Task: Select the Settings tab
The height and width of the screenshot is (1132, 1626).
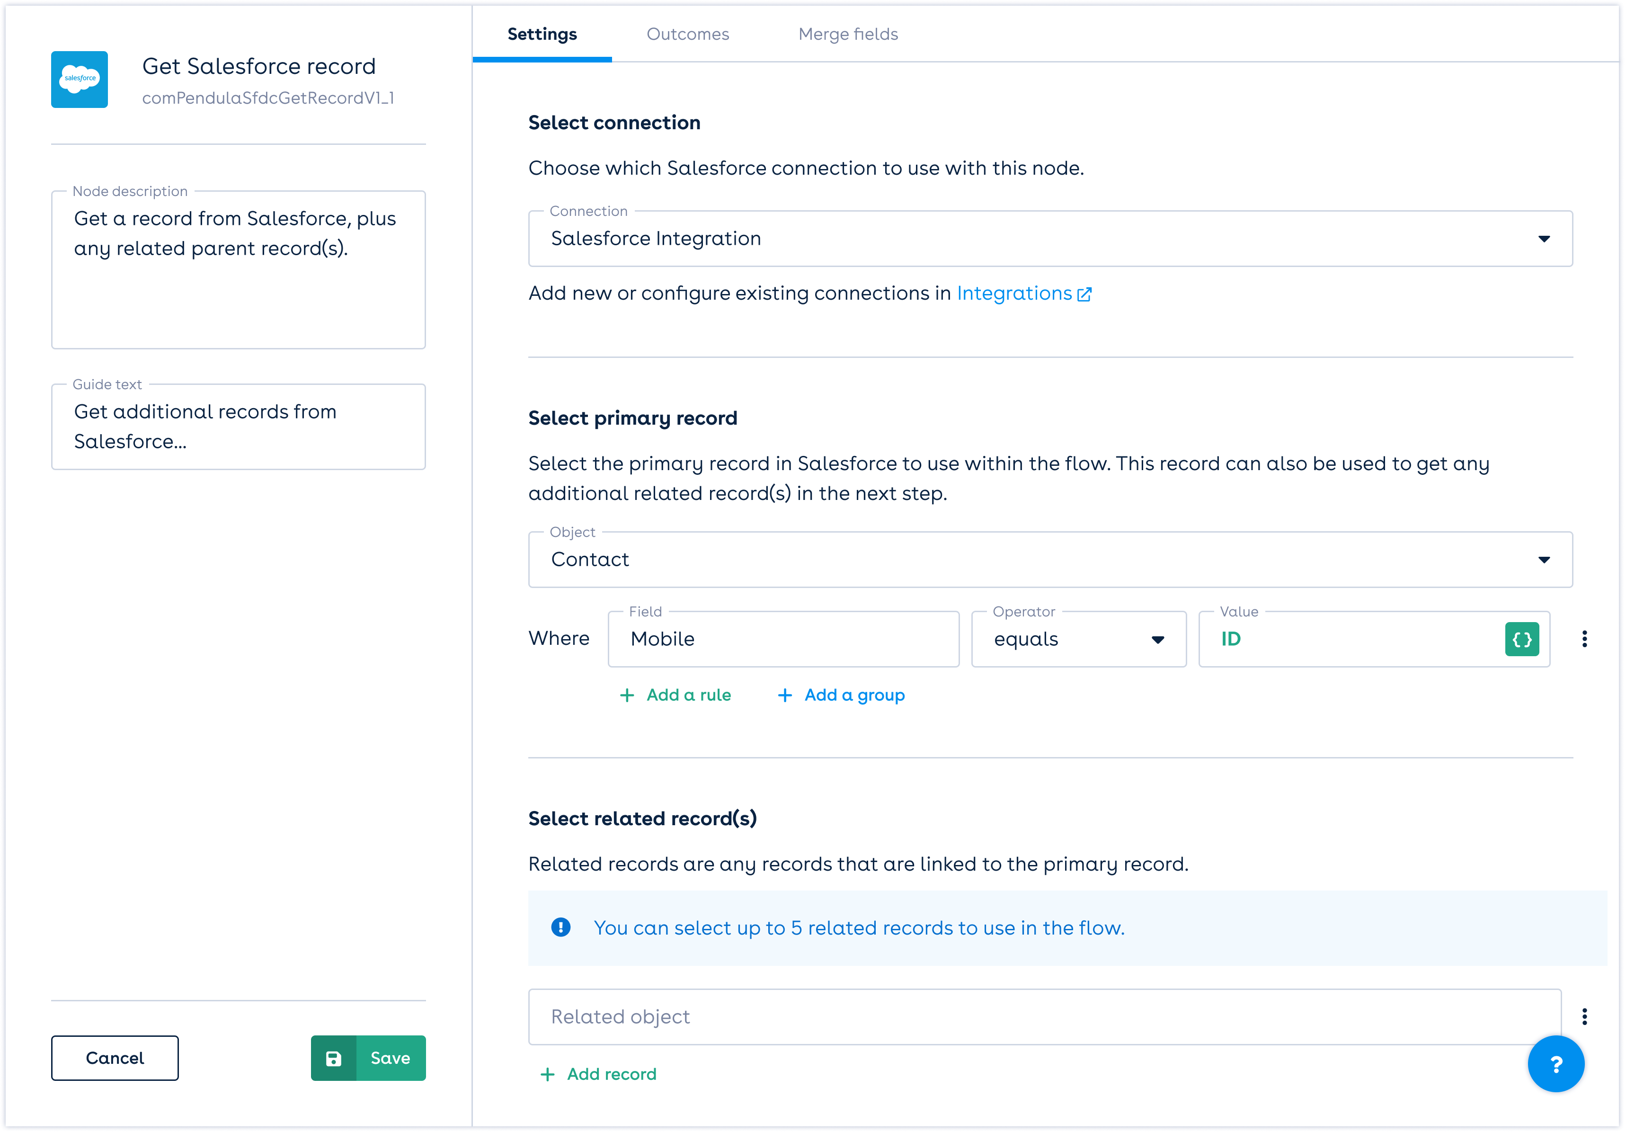Action: click(x=542, y=34)
